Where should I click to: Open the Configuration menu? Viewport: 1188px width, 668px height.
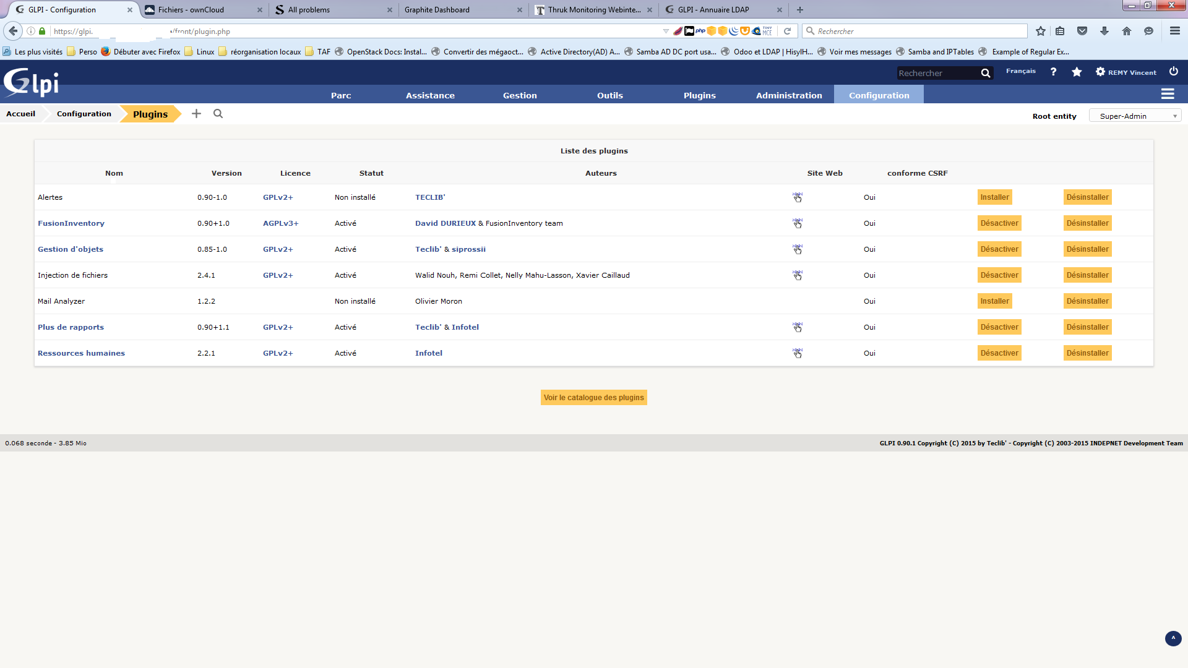(x=879, y=95)
